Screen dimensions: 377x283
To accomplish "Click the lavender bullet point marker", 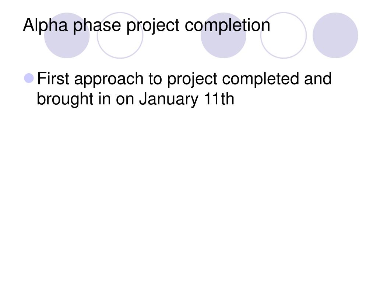I will coord(29,78).
